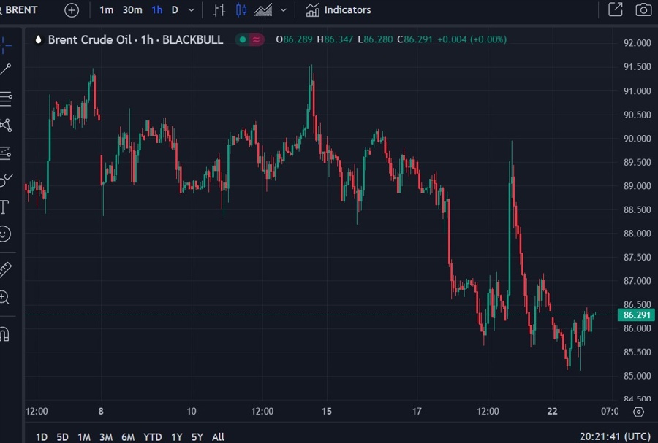Set range to 6M
Viewport: 658px width, 443px height.
pyautogui.click(x=128, y=436)
